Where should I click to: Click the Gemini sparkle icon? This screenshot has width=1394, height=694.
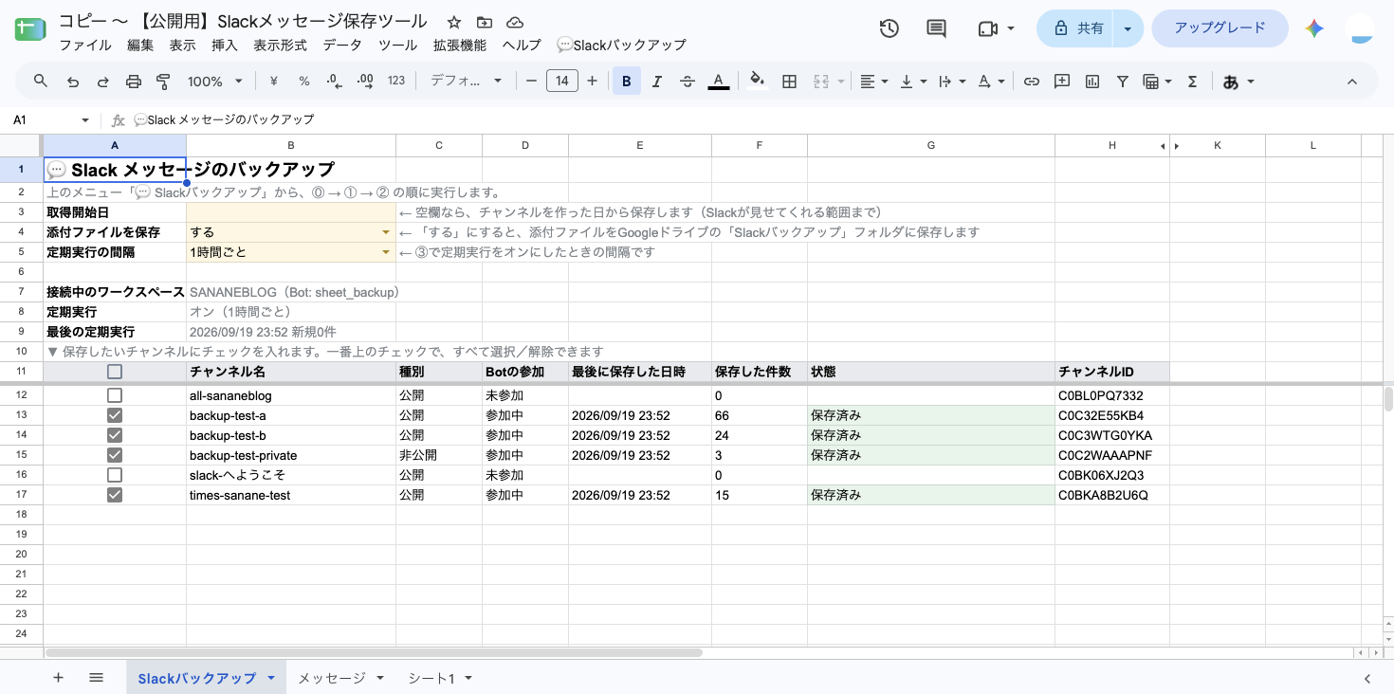(1314, 28)
